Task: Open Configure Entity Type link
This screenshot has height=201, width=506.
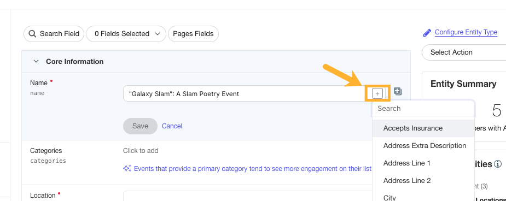Action: click(466, 32)
